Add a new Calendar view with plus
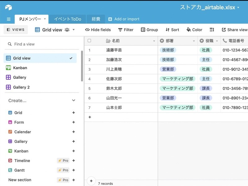248x186 pixels. (73, 132)
